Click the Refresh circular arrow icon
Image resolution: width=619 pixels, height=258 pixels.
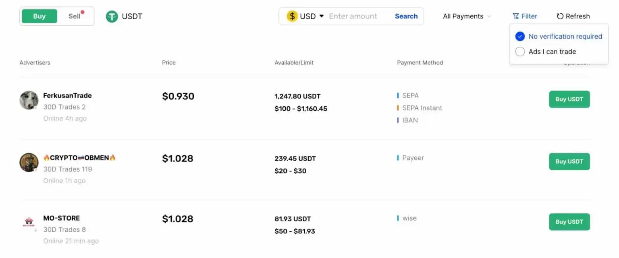[560, 17]
